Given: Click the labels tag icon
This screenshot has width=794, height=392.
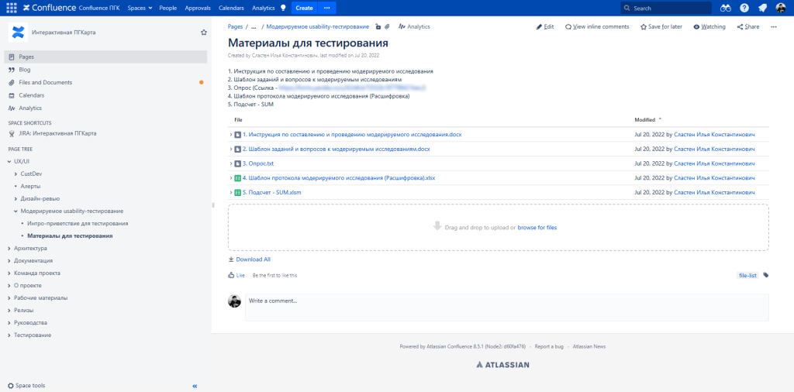Looking at the screenshot, I should click(x=766, y=275).
